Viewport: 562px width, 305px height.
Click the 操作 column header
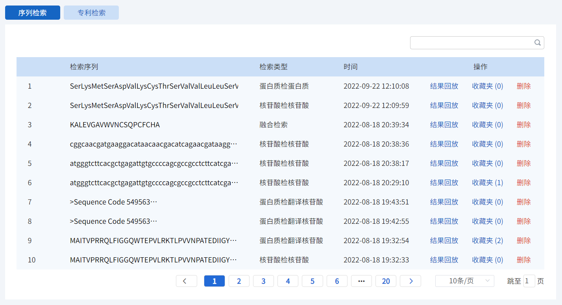click(481, 67)
